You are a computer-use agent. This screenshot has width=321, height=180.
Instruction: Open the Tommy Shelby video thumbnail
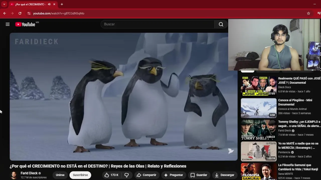point(259,130)
